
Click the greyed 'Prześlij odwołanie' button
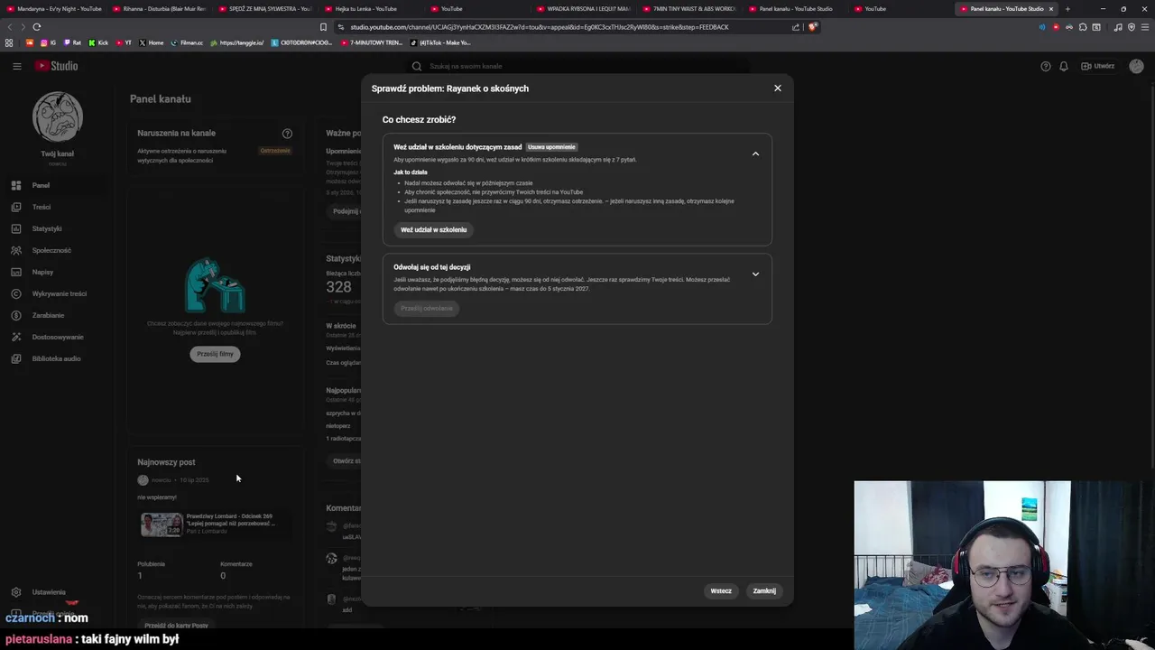[427, 308]
